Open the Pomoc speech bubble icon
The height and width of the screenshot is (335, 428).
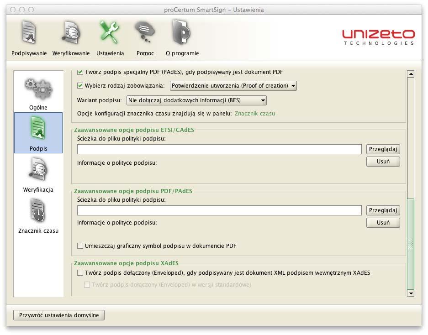145,33
